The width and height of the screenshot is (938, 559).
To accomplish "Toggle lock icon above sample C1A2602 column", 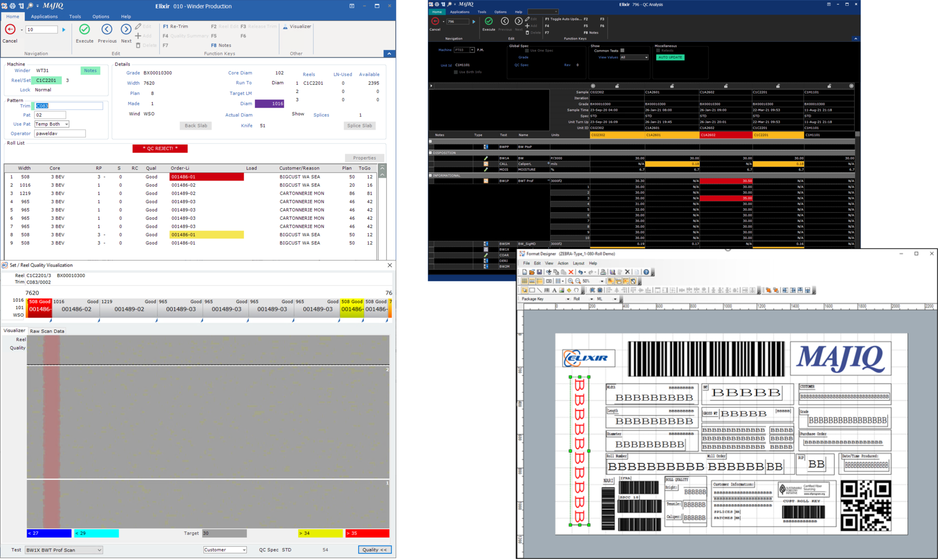I will pos(725,86).
